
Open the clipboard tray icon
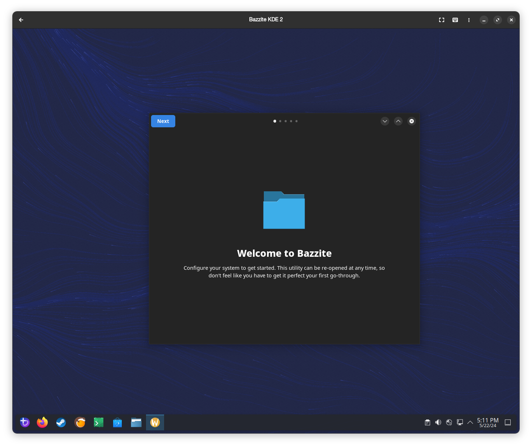point(428,422)
